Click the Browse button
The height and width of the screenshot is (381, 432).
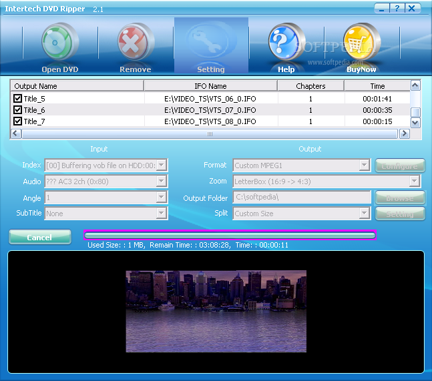tap(400, 198)
